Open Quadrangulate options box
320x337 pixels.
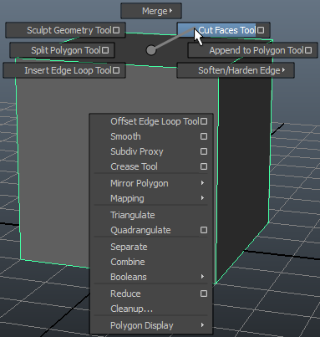tap(204, 230)
